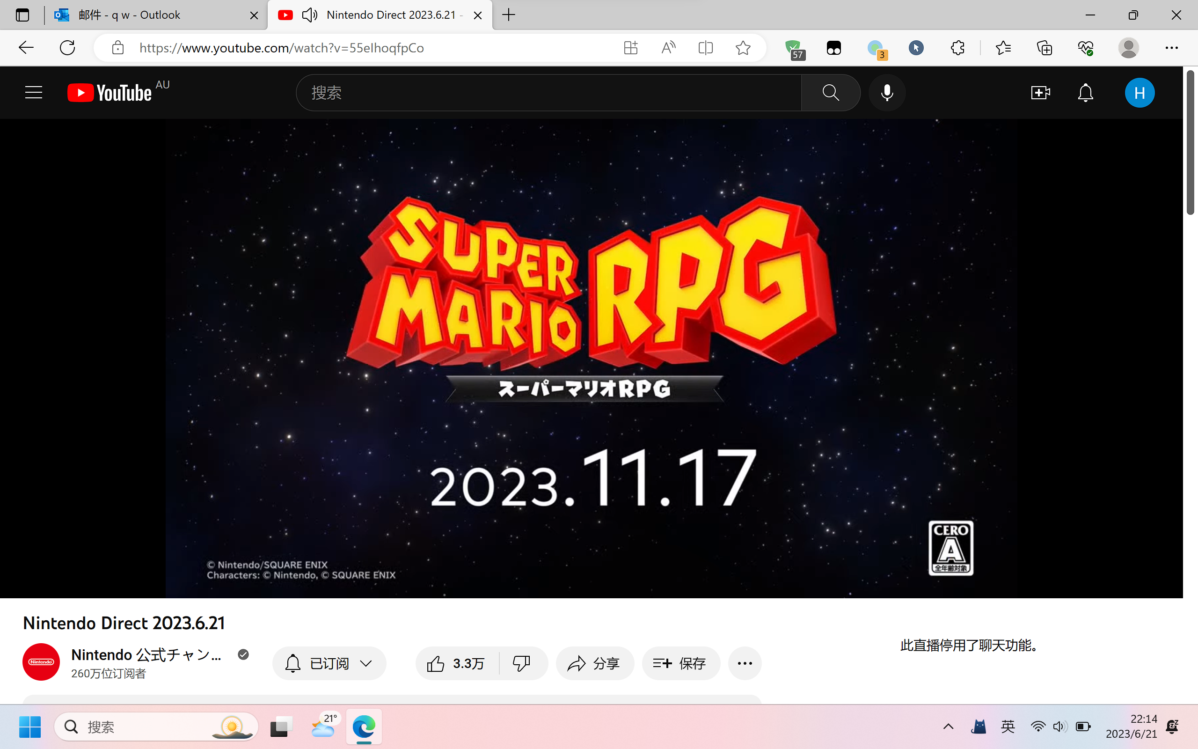
Task: Open the browser profile avatar
Action: tap(1128, 48)
